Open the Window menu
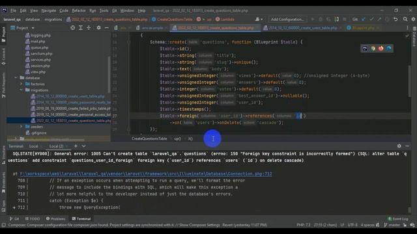Viewport: 417px width, 234px height. click(127, 10)
